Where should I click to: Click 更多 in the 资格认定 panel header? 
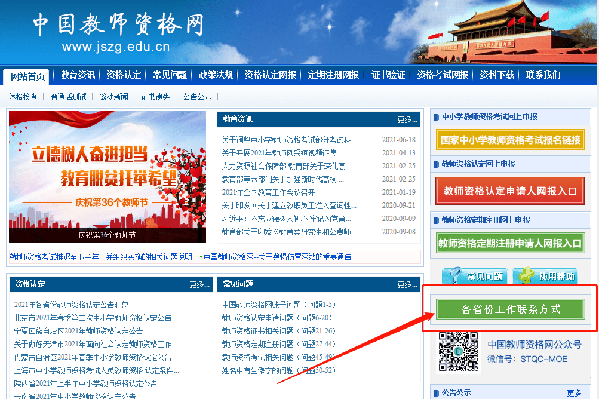[199, 284]
